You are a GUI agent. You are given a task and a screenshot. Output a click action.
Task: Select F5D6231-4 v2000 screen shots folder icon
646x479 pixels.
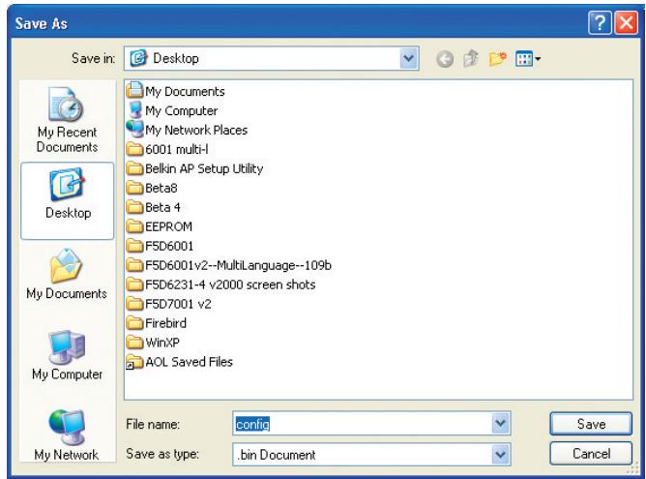(134, 284)
